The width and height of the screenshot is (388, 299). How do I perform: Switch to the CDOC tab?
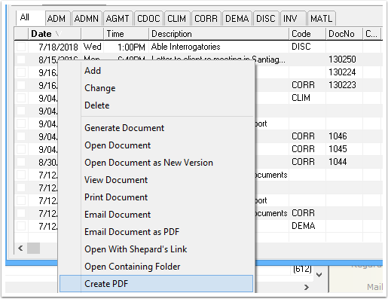pos(148,19)
